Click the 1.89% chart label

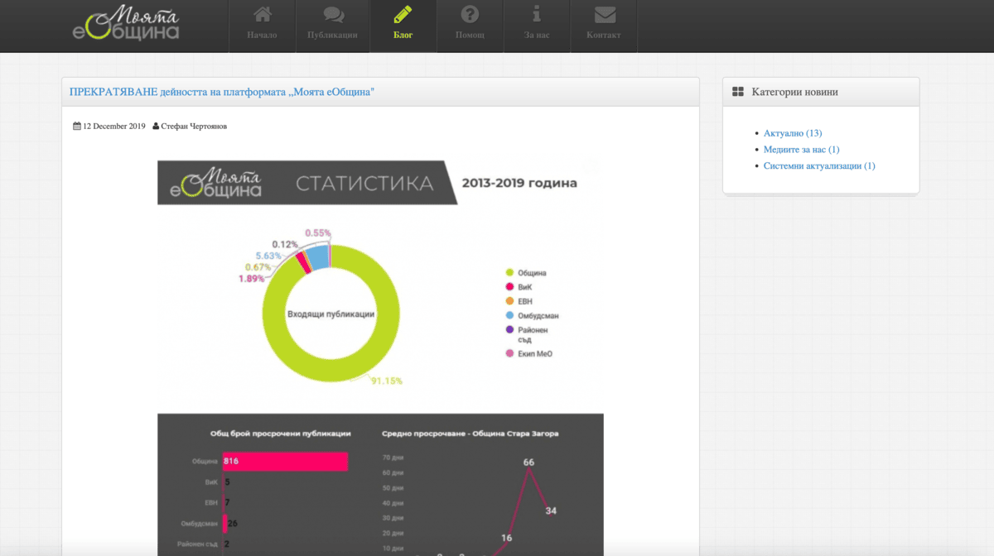[253, 279]
